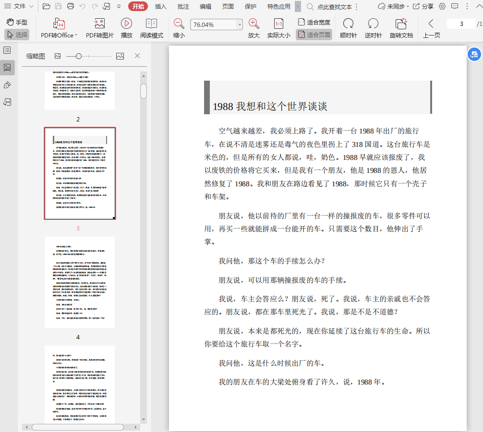483x432 pixels.
Task: Start 播放 slideshow playback
Action: [127, 28]
